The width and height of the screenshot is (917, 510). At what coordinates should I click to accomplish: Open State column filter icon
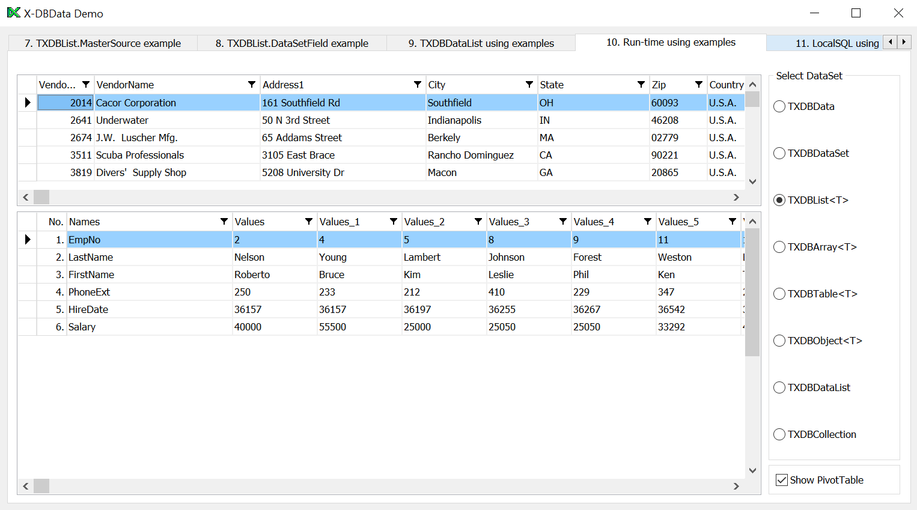(x=641, y=85)
